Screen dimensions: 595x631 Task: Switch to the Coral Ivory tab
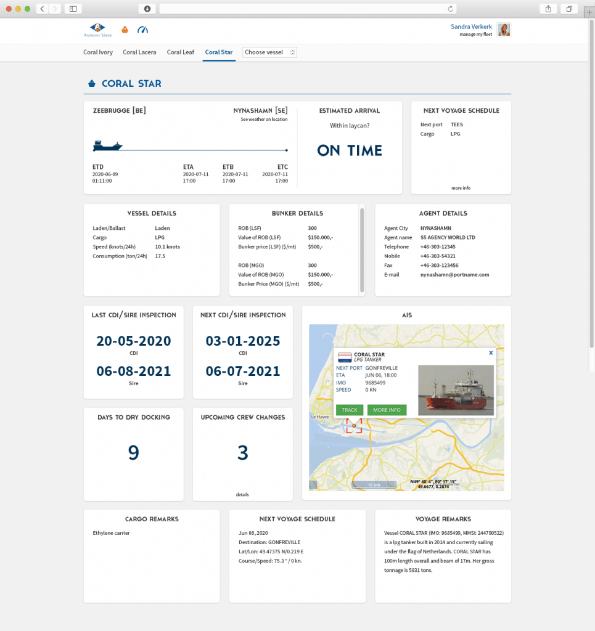[x=98, y=52]
